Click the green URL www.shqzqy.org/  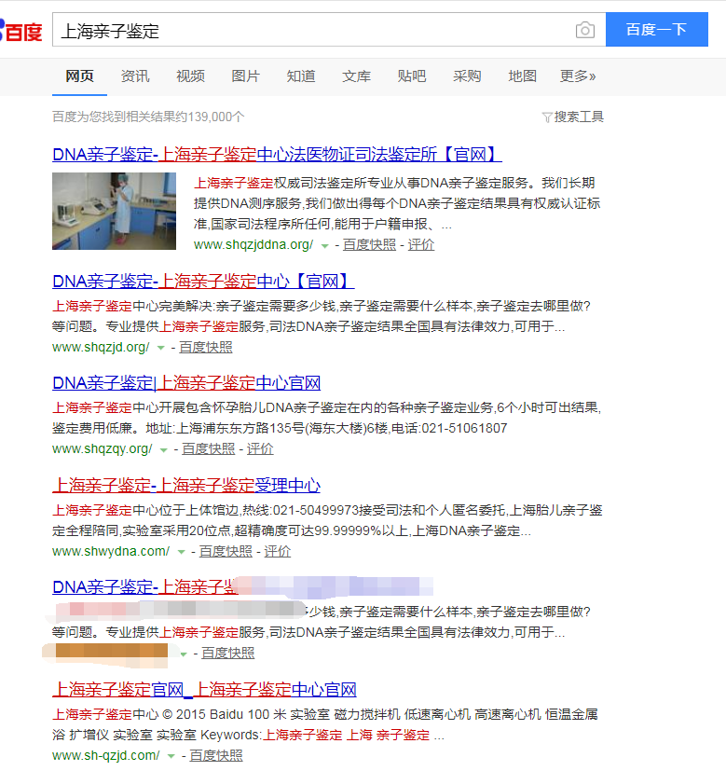click(103, 449)
